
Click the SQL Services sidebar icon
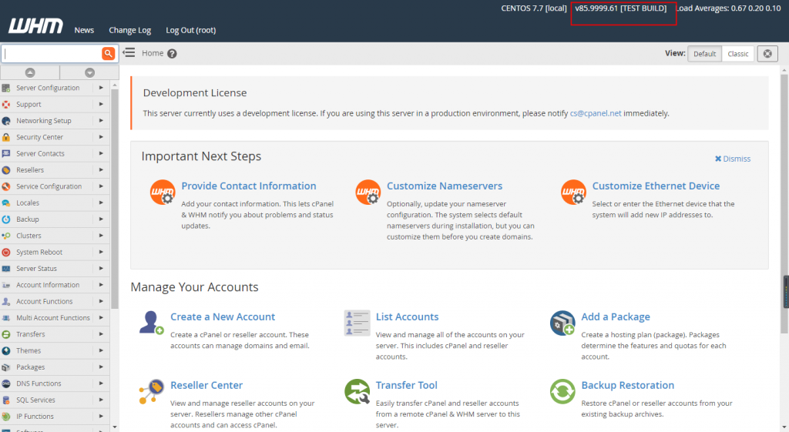(6, 400)
